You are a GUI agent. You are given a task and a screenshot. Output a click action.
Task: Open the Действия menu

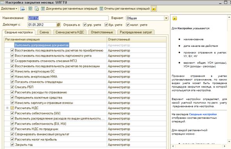click(x=9, y=9)
